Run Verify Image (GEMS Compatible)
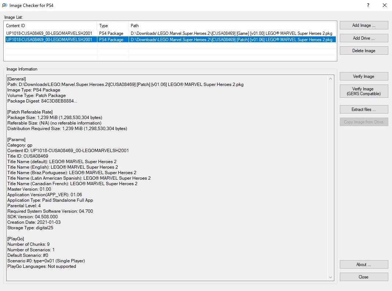The width and height of the screenshot is (392, 291). pos(364,91)
